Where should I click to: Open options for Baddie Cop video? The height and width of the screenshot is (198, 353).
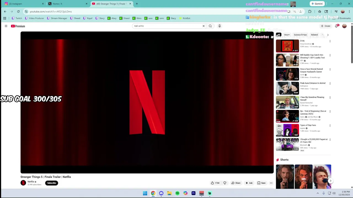tap(330, 55)
